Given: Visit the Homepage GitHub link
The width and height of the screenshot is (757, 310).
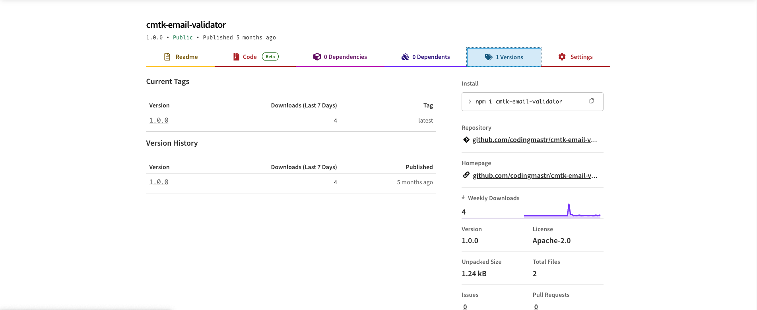Looking at the screenshot, I should (x=535, y=175).
